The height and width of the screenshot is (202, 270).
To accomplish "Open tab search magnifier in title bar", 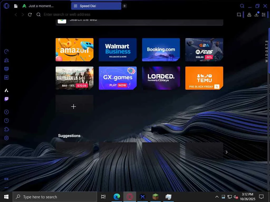I will click(242, 6).
